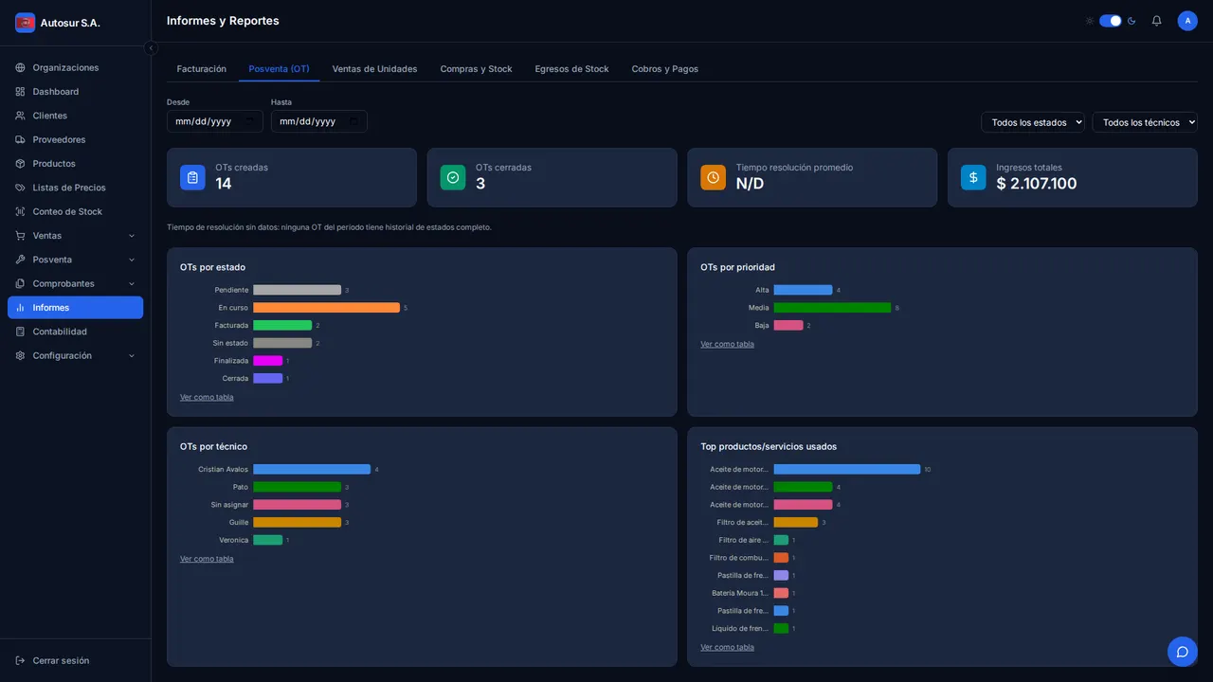Expand the Posventa sidebar menu
Viewport: 1213px width, 682px height.
pyautogui.click(x=75, y=260)
